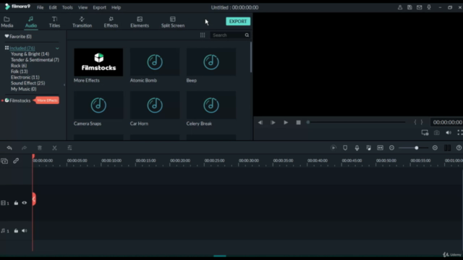Open Filmstocks More Effects thumbnail

[x=98, y=62]
